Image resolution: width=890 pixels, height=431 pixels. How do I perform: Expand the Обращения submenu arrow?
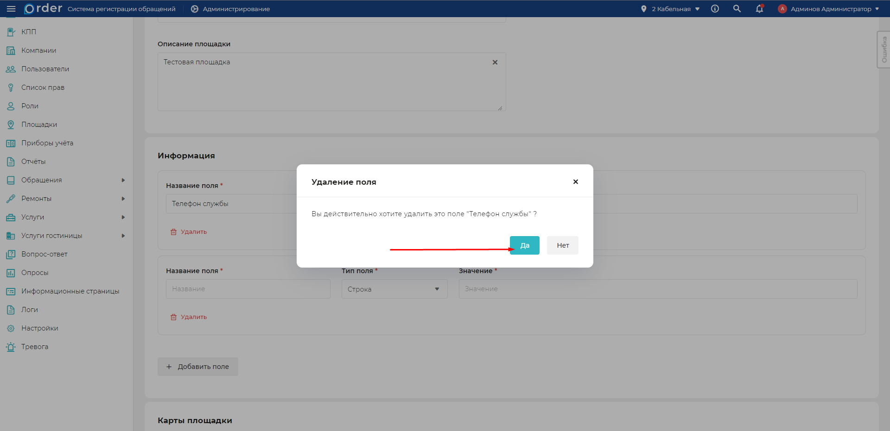click(x=123, y=180)
